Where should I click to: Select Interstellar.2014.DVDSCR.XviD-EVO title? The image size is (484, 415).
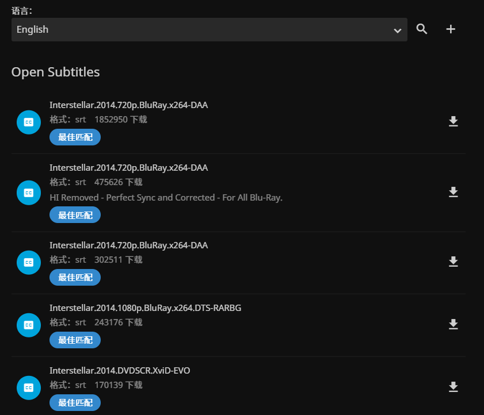120,371
